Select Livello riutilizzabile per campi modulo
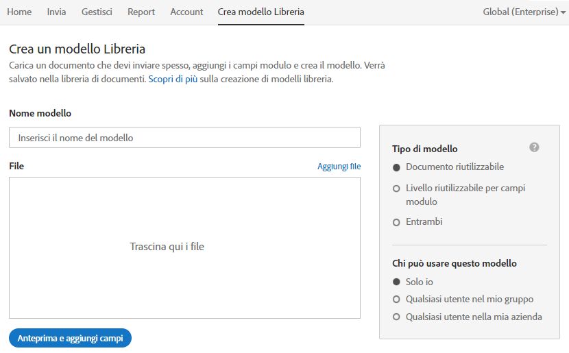 (x=396, y=188)
